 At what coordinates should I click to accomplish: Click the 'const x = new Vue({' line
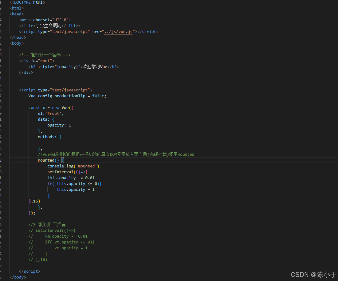tap(51, 107)
